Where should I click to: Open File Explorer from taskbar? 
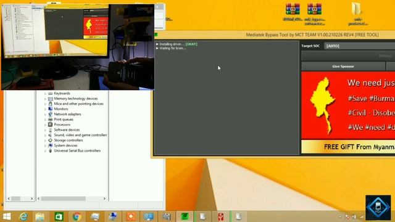pos(39,216)
